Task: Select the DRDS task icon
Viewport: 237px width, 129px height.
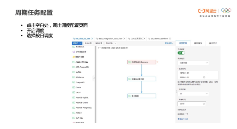Action: coord(74,93)
